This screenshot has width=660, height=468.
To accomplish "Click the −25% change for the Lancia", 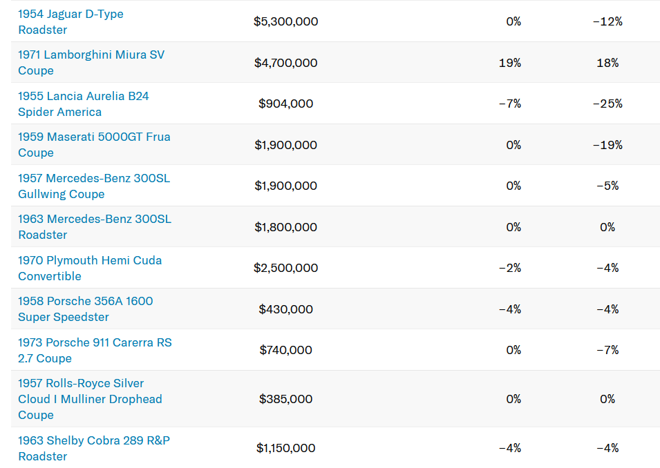I will [x=607, y=104].
